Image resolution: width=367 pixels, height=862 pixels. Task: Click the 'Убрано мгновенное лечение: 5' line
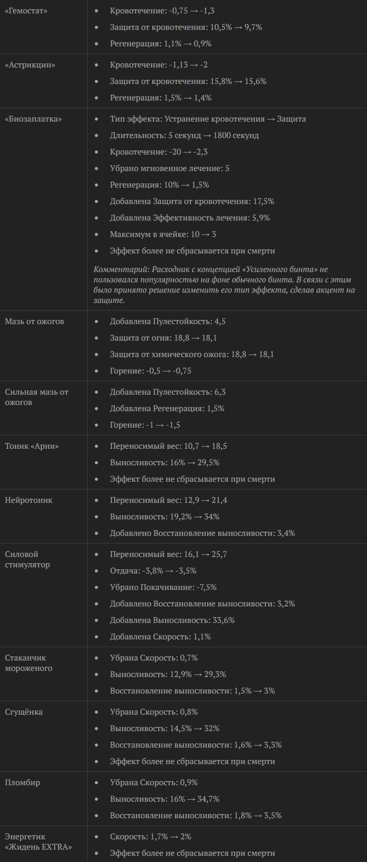170,168
